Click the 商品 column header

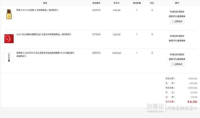click(45, 3)
